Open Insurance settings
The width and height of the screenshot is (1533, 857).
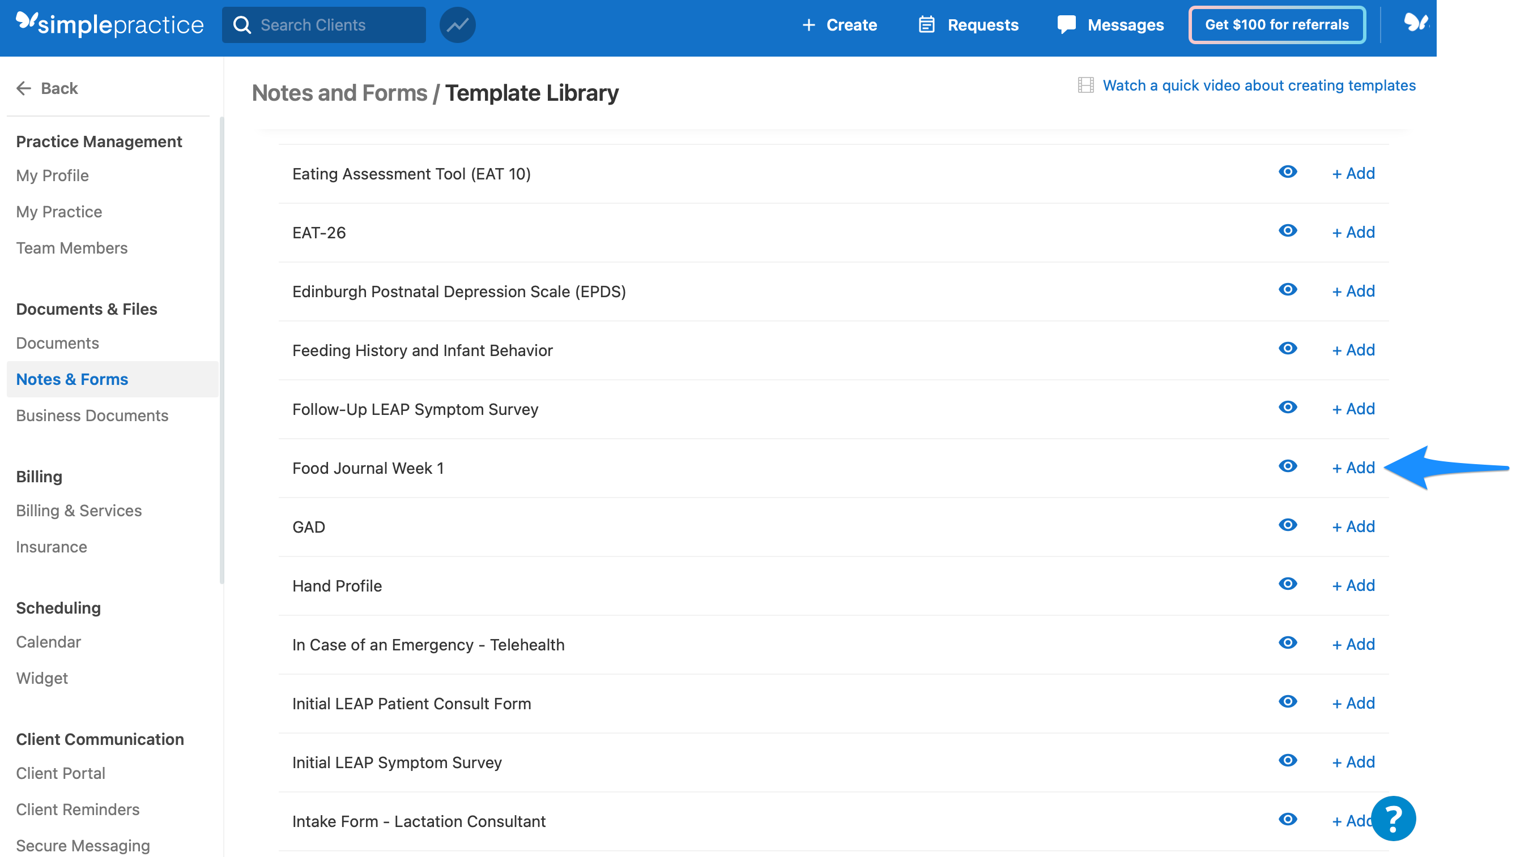point(51,547)
